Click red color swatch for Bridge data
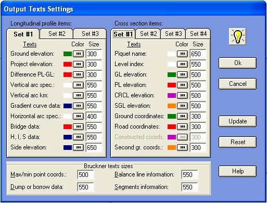 (x=68, y=127)
